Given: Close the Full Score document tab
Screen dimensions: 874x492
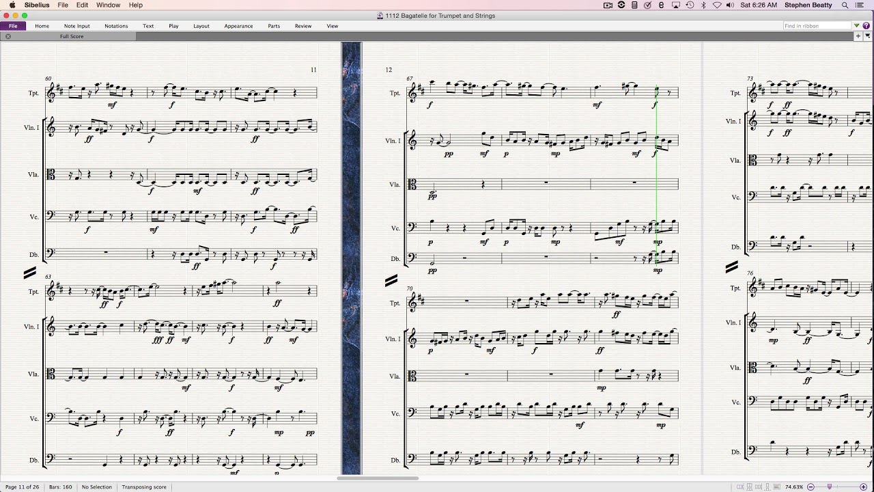Looking at the screenshot, I should 8,36.
